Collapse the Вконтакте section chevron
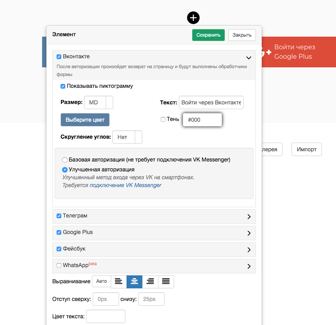Image resolution: width=336 pixels, height=325 pixels. tap(249, 58)
